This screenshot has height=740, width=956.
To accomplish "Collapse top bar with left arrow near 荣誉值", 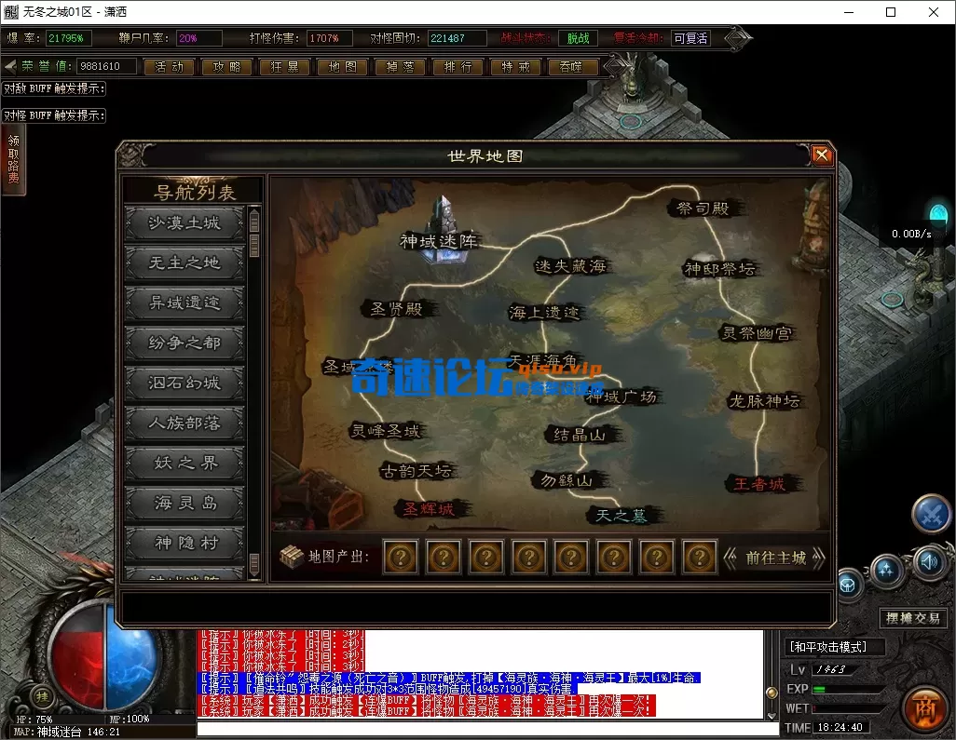I will pos(9,66).
